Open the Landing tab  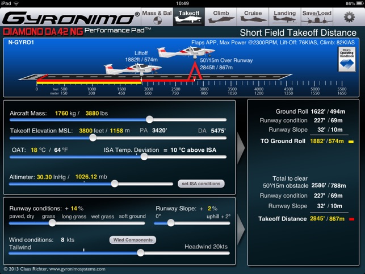coord(285,17)
